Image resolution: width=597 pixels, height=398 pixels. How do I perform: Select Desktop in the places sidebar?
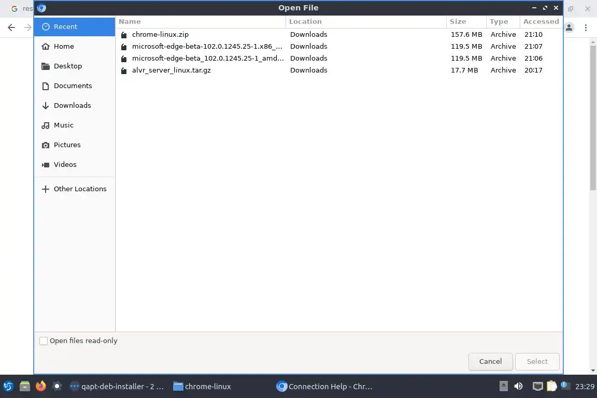74,66
